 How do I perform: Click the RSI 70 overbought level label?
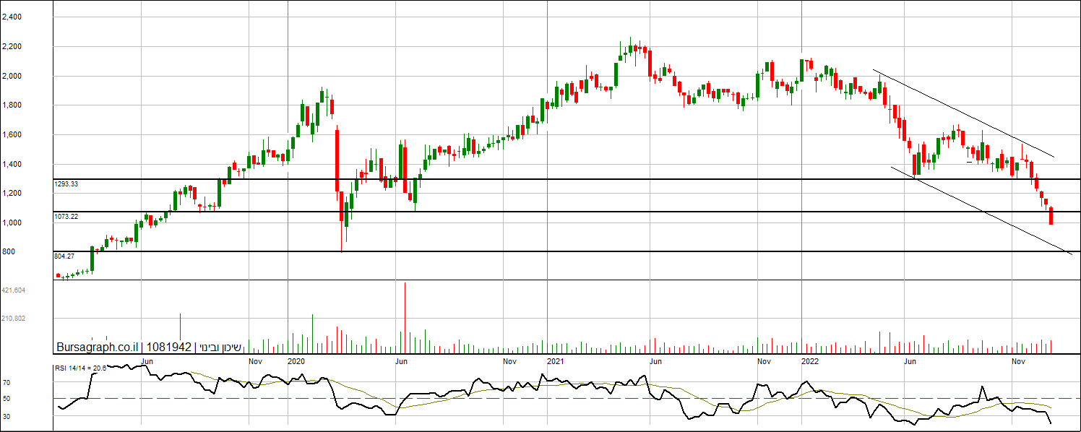pos(6,382)
